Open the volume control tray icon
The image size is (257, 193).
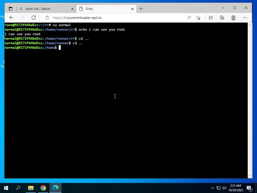(224, 188)
